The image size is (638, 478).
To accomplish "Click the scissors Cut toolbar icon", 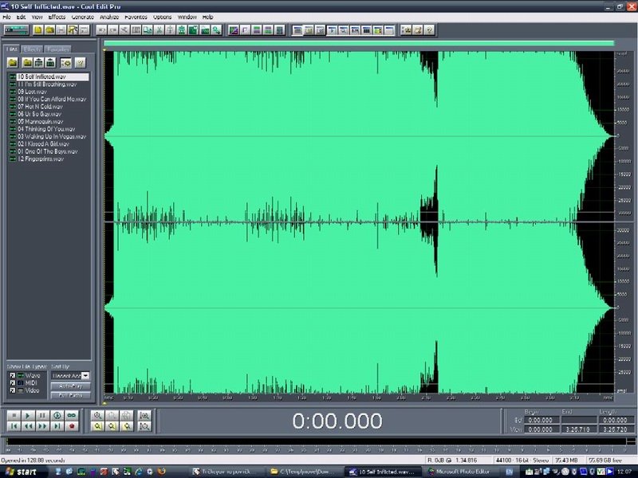I will (x=159, y=29).
